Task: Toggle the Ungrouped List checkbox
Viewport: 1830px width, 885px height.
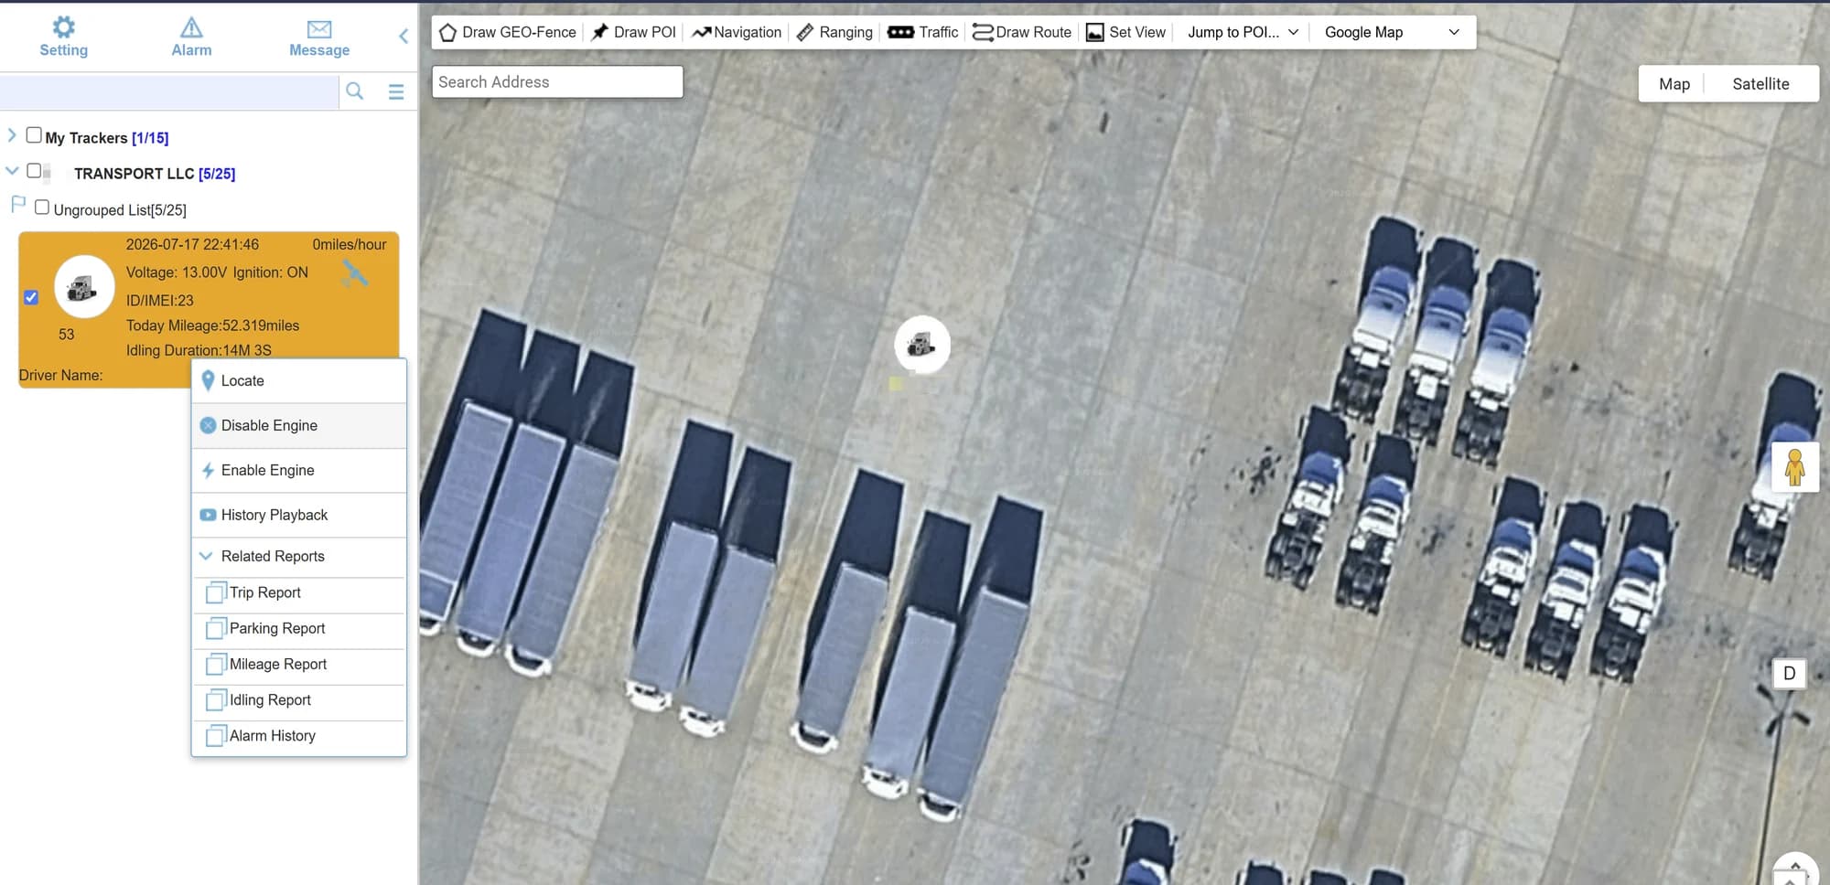Action: tap(42, 207)
